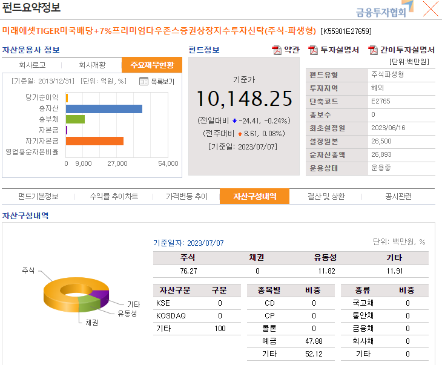
Task: Click the 투자설명서 link text
Action: coord(340,50)
